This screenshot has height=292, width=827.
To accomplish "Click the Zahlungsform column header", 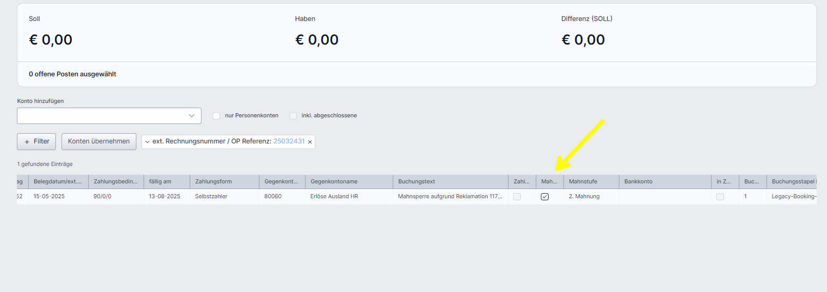I will click(213, 181).
